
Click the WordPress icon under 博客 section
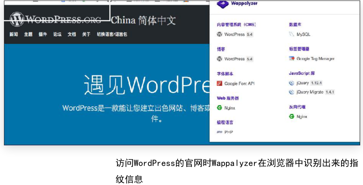click(219, 59)
